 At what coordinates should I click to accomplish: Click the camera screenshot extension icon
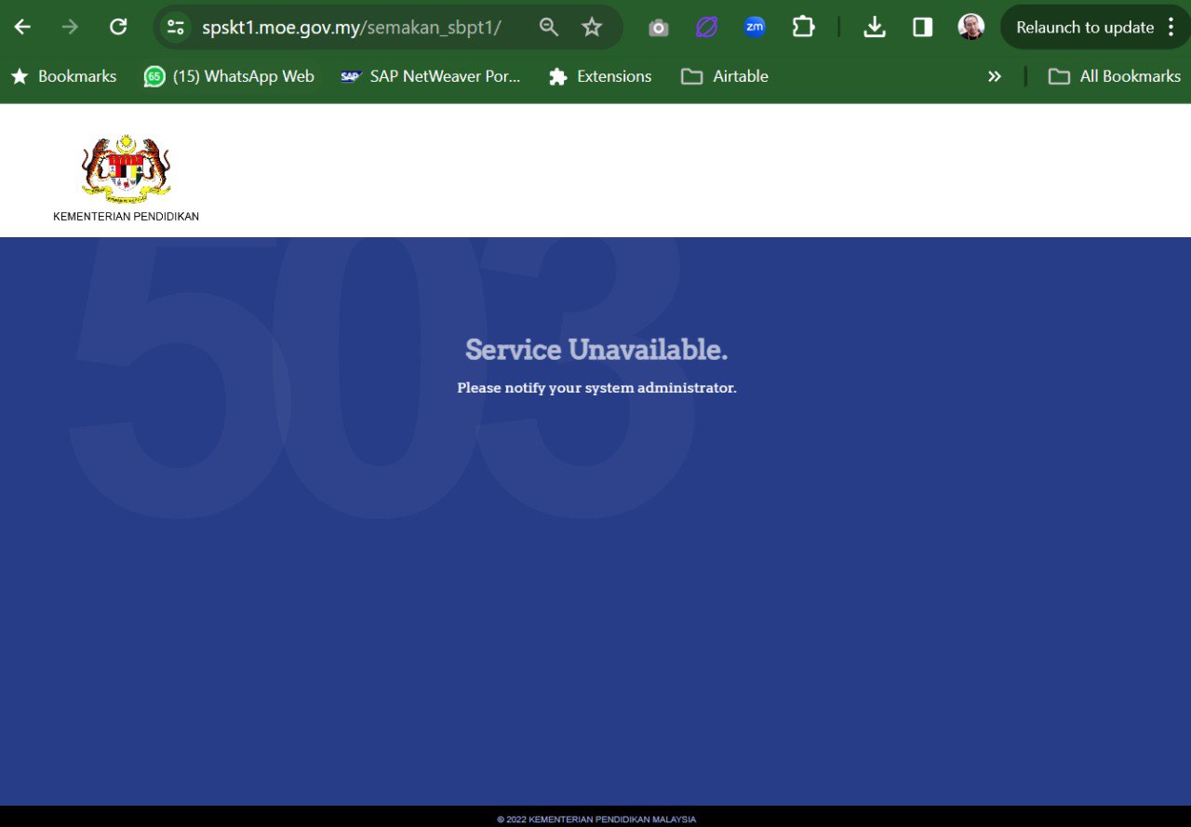click(x=659, y=27)
